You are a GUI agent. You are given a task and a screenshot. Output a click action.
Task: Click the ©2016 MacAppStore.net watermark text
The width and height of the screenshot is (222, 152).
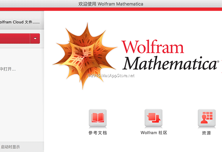(111, 76)
